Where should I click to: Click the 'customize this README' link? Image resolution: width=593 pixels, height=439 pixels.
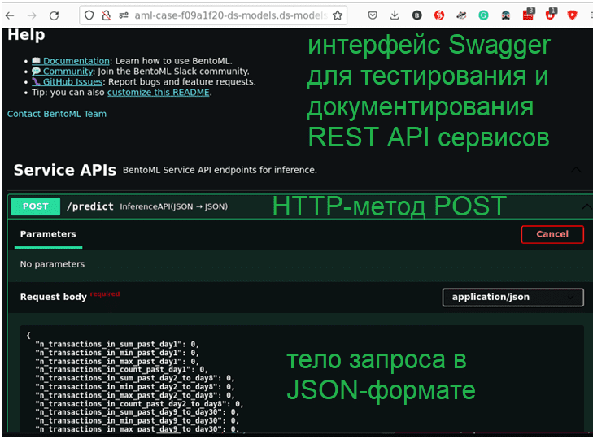(159, 93)
